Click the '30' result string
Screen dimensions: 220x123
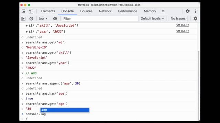pos(29,109)
